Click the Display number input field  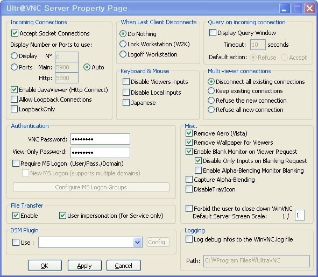point(67,57)
